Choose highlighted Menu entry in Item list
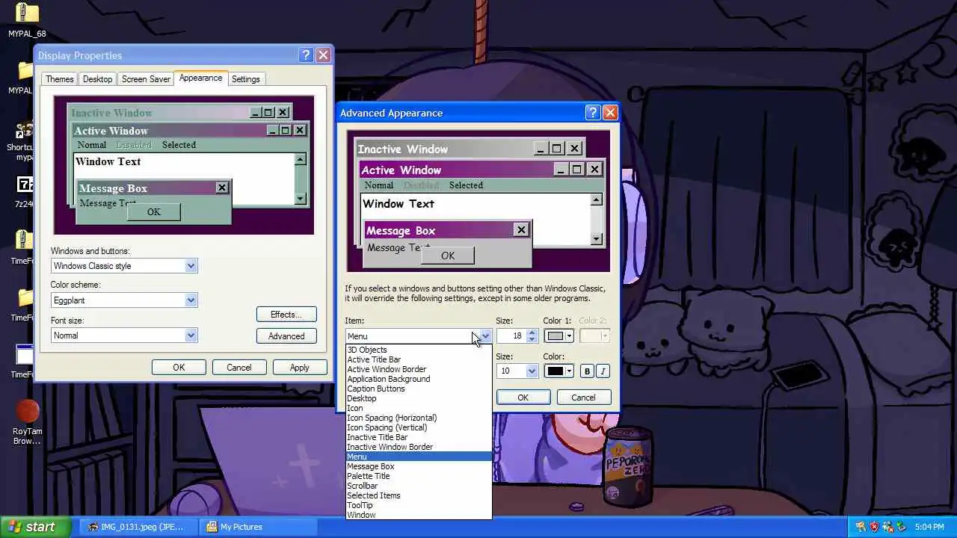The width and height of the screenshot is (957, 538). pyautogui.click(x=419, y=457)
